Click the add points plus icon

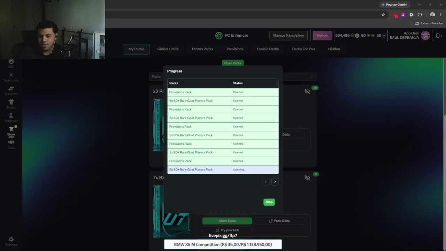(373, 36)
